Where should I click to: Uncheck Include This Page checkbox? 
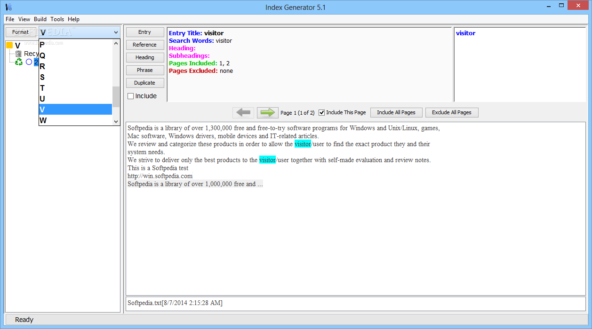(322, 112)
